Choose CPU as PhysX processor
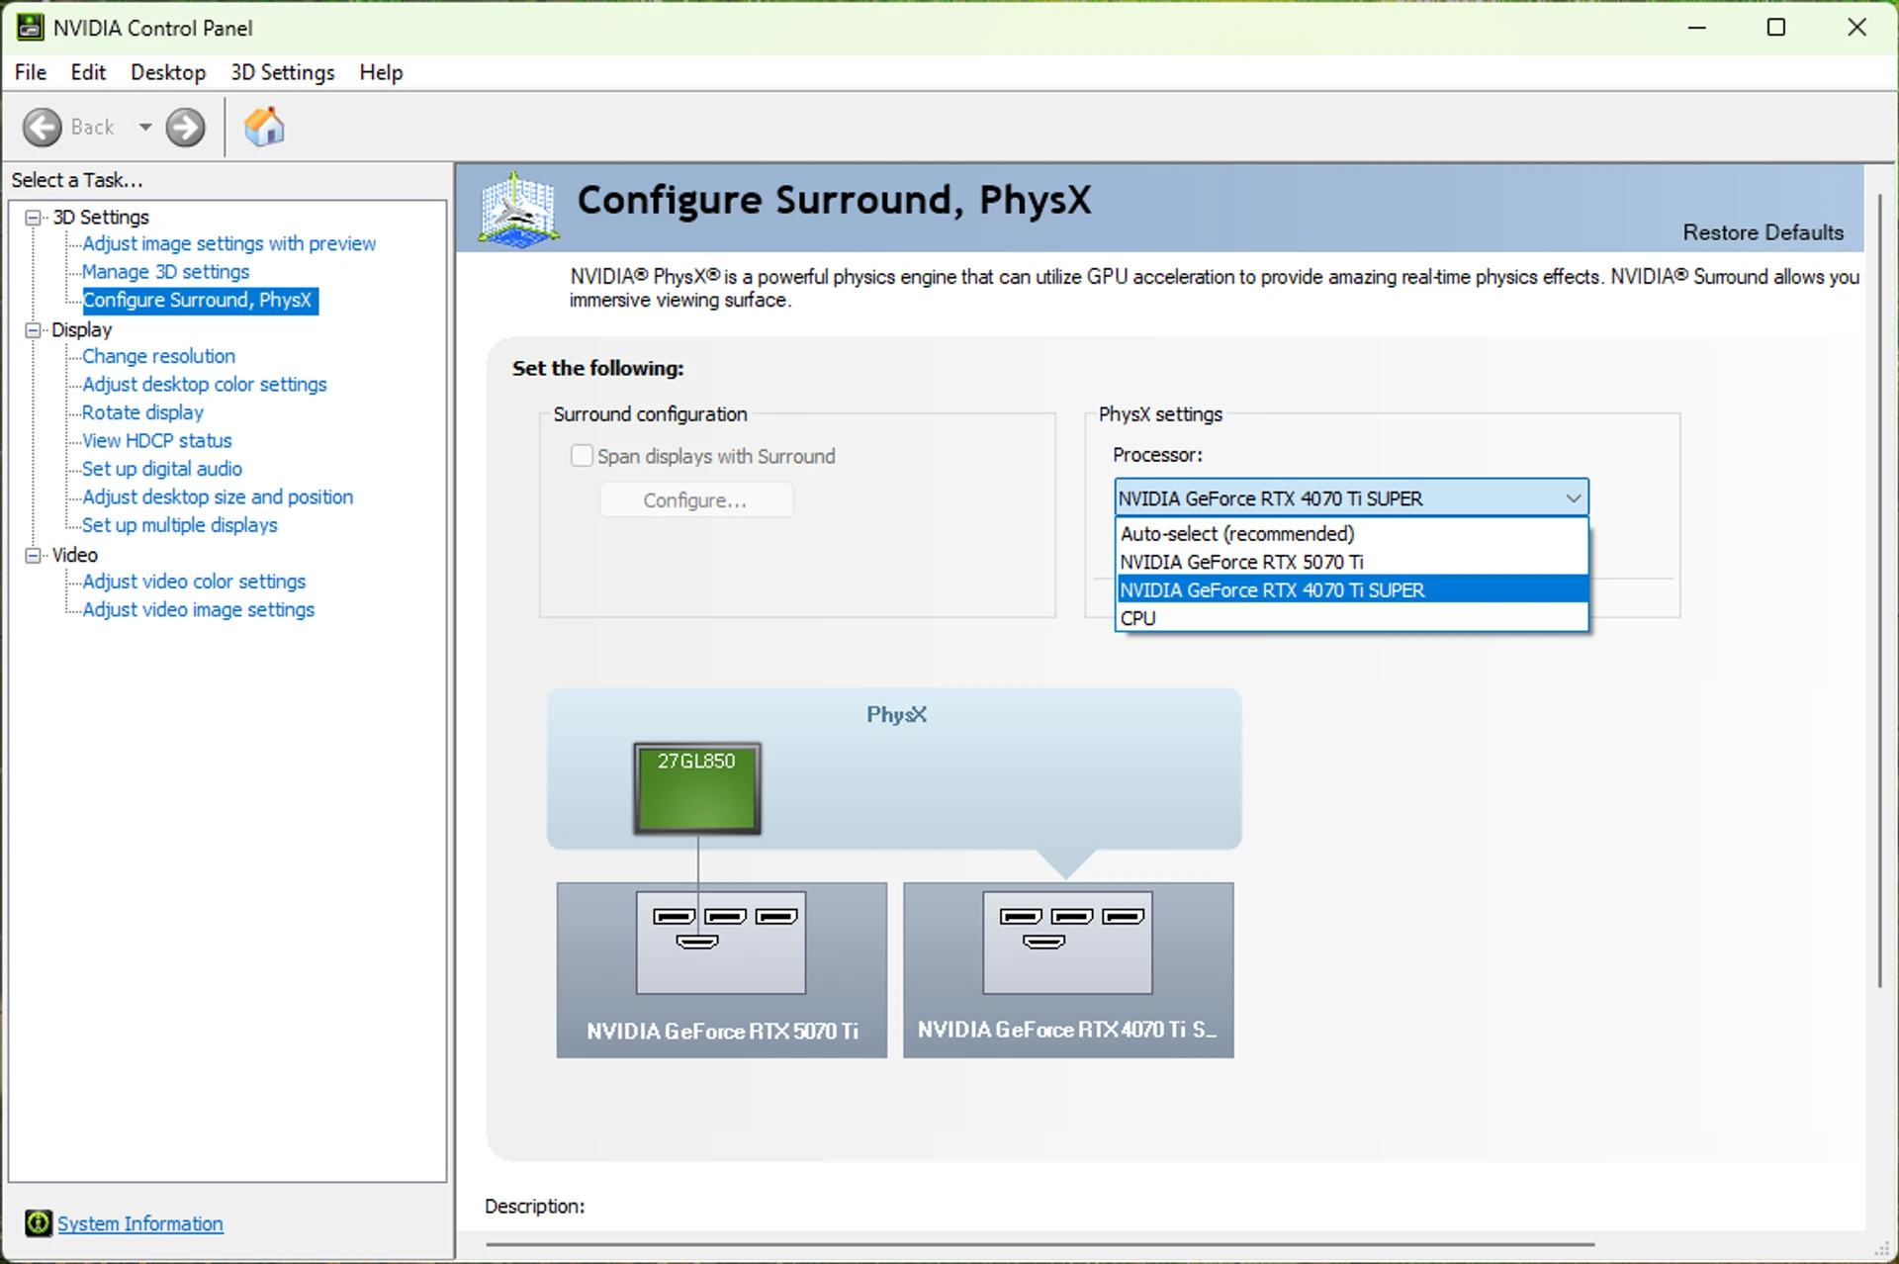Viewport: 1899px width, 1264px height. pos(1351,618)
